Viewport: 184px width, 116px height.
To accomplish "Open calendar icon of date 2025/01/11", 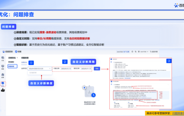I will pos(90,69).
